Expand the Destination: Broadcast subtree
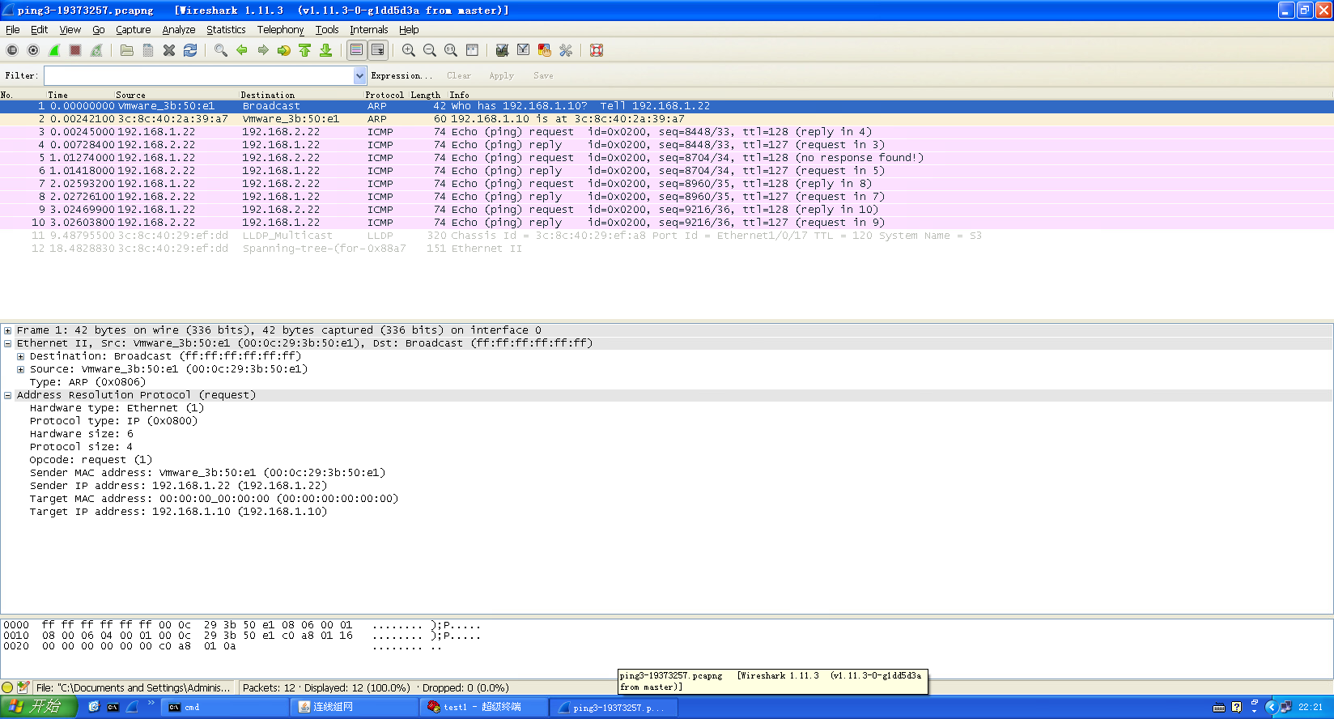Screen dimensions: 1334x719 21,356
